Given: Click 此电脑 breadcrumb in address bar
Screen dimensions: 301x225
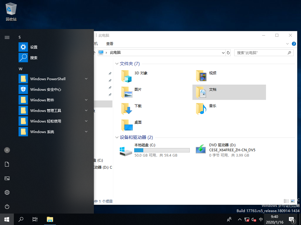Looking at the screenshot, I should (115, 53).
